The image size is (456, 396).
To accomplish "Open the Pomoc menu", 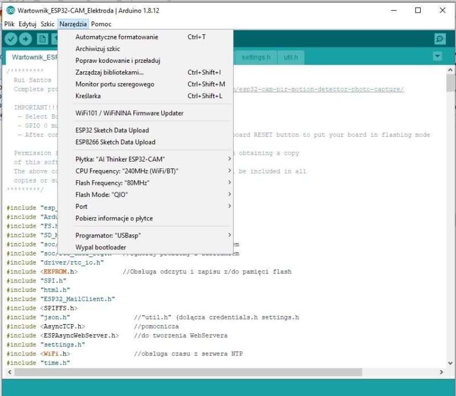I will 101,24.
